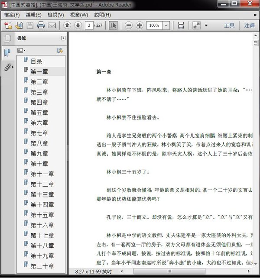Viewport: 260px width, 278px height.
Task: Open the 檢視(V) menu
Action: click(x=56, y=15)
